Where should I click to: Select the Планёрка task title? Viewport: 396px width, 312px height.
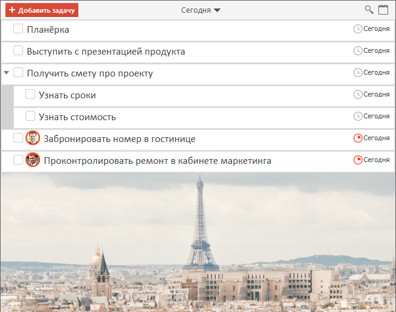click(48, 30)
